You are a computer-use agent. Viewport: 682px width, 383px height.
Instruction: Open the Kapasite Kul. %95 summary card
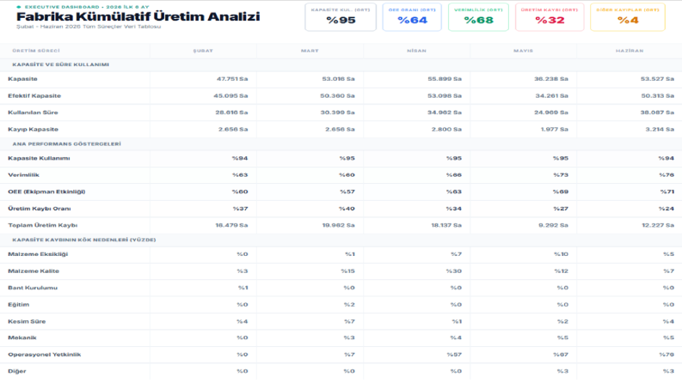pos(341,17)
